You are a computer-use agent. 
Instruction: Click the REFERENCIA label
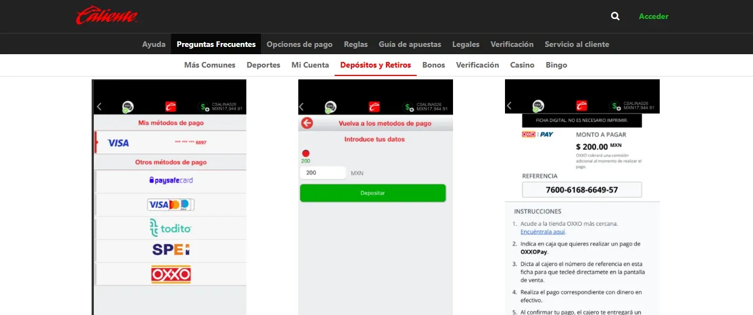pyautogui.click(x=540, y=176)
